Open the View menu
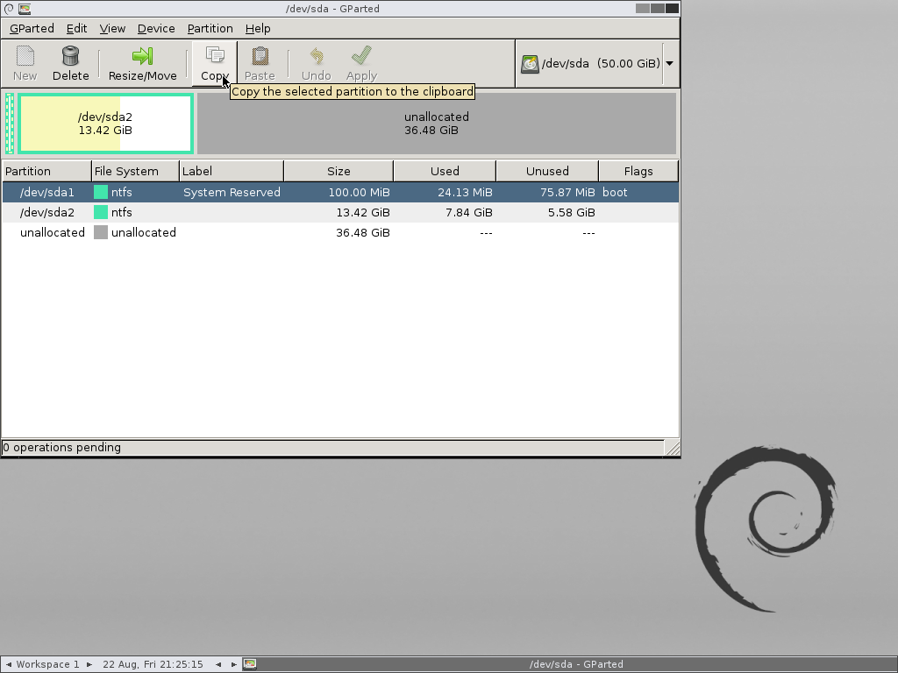This screenshot has height=673, width=898. (x=112, y=28)
